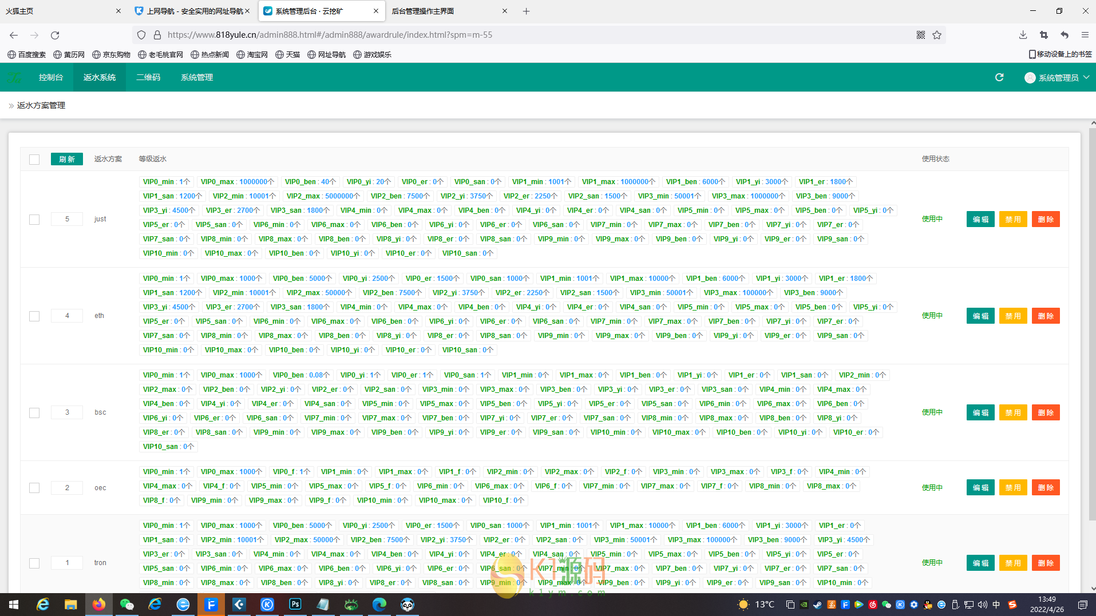Click the browser address bar URL
The width and height of the screenshot is (1096, 616).
point(330,35)
